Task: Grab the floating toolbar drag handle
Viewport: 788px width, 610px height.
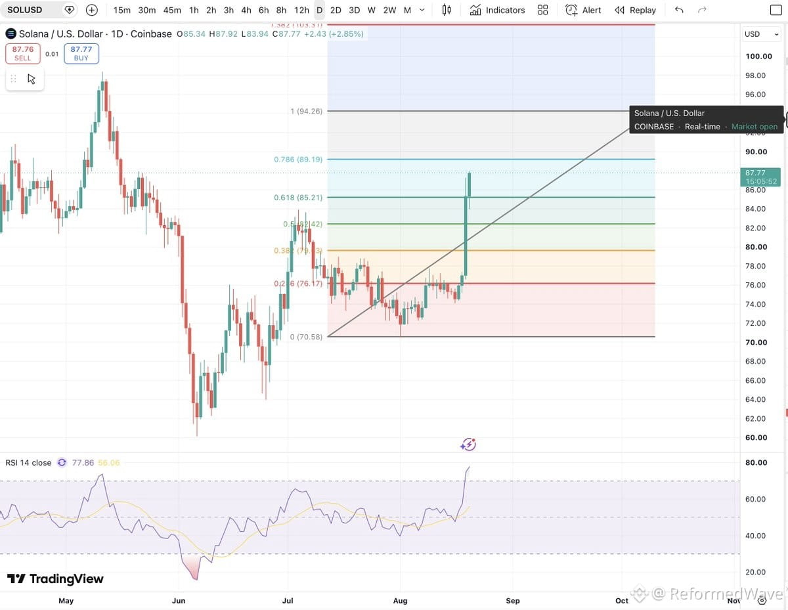Action: (13, 79)
